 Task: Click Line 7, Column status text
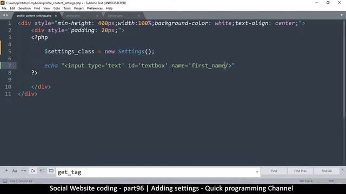21,181
